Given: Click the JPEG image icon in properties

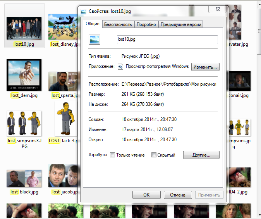Looking at the screenshot, I should [x=94, y=40].
